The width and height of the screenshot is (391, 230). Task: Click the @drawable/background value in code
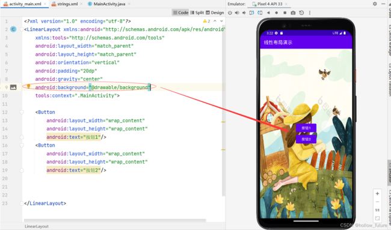(x=120, y=87)
